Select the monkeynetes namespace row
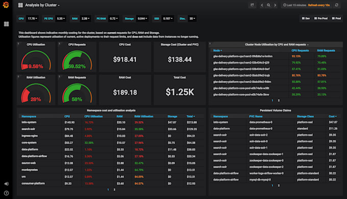The height and width of the screenshot is (199, 347). 111,170
